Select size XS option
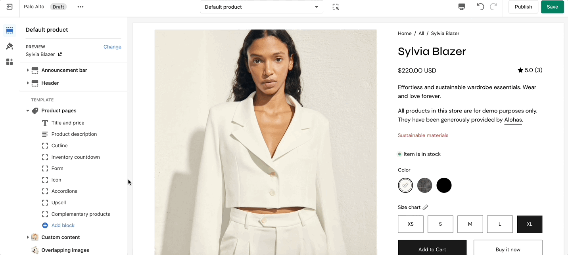This screenshot has width=568, height=255. (x=411, y=224)
